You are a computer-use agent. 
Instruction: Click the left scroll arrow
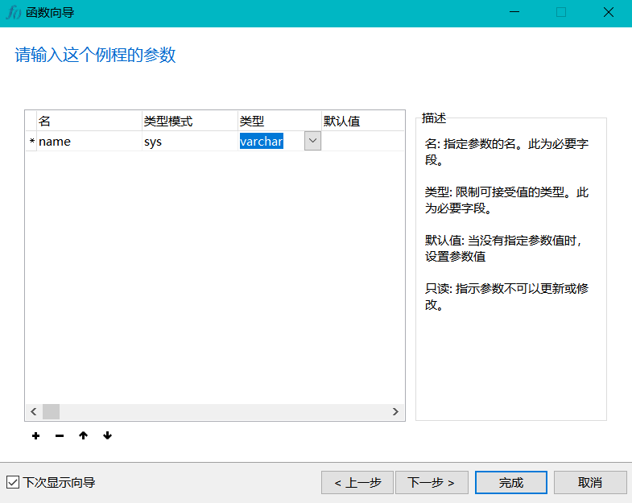pos(34,411)
